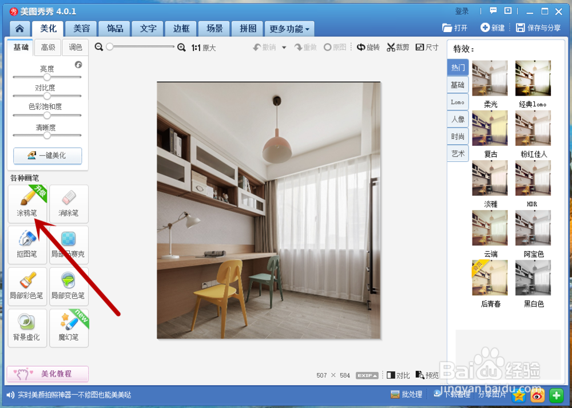Click 打开 to open a file
The height and width of the screenshot is (408, 572).
coord(455,27)
